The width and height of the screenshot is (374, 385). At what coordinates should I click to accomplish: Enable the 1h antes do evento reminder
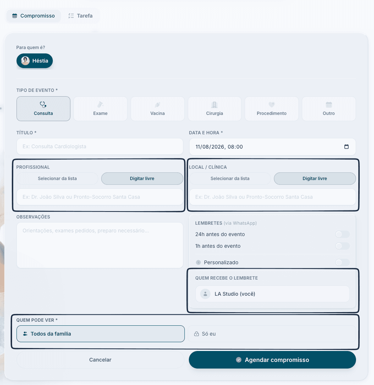click(x=342, y=246)
